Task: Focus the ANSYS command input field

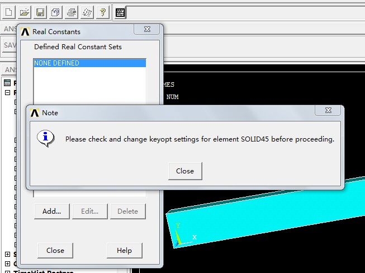Action: [245, 12]
